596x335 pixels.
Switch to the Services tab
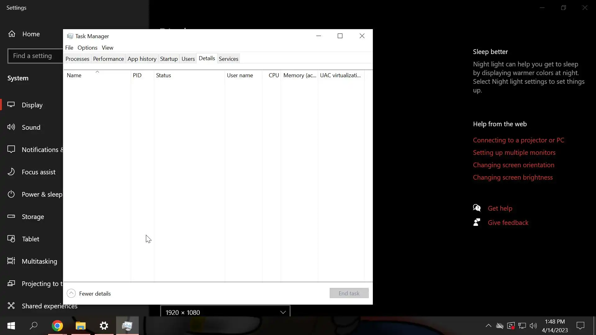228,59
